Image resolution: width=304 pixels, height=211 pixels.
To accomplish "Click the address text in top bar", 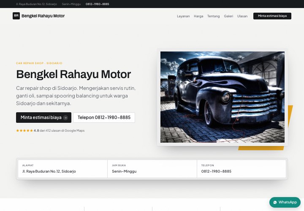I will point(36,4).
